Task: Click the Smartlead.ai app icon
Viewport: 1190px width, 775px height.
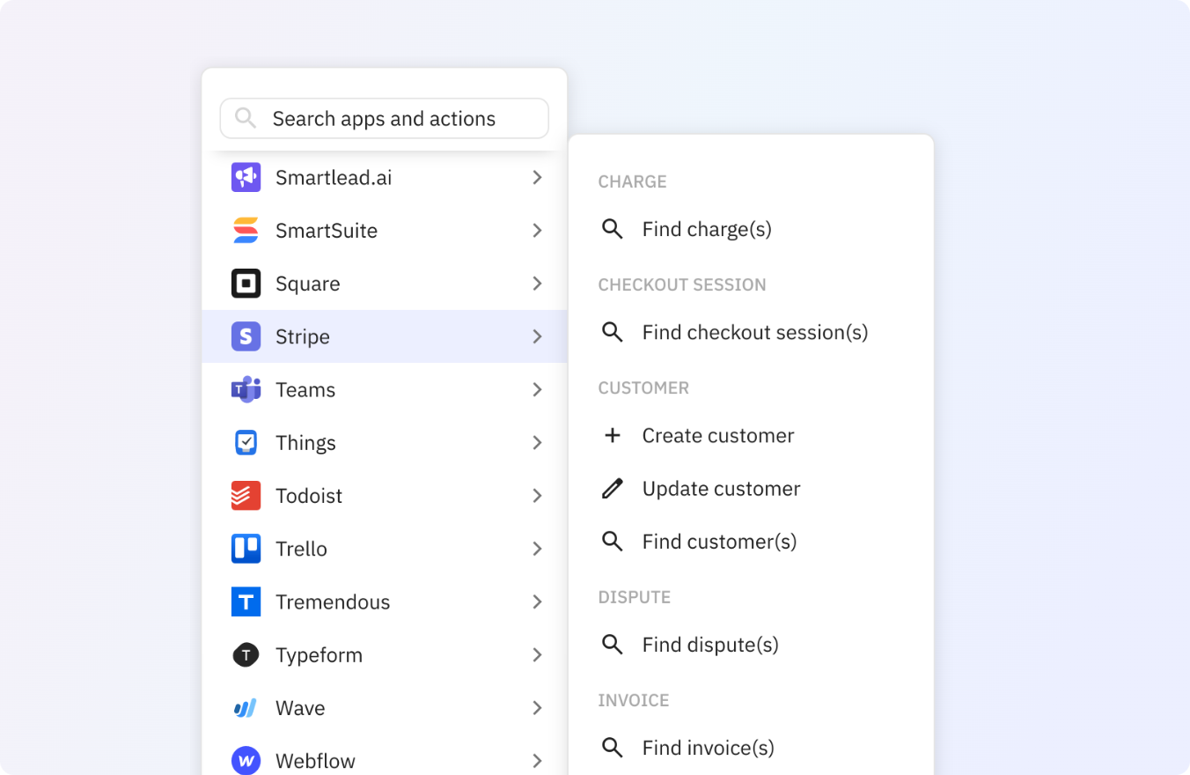Action: [246, 178]
